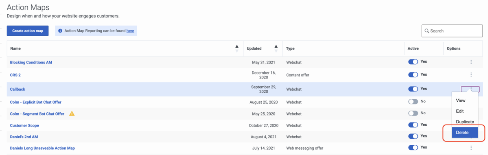This screenshot has height=155, width=488.
Task: Click the info icon in reporting banner
Action: tap(60, 31)
